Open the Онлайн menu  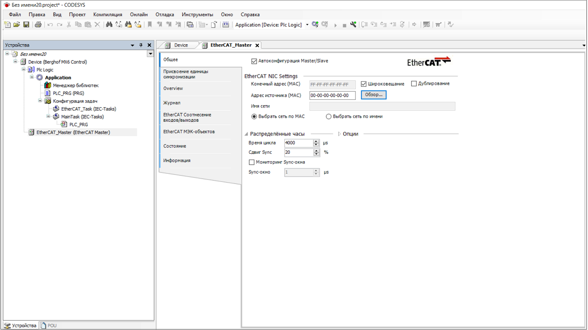click(139, 15)
